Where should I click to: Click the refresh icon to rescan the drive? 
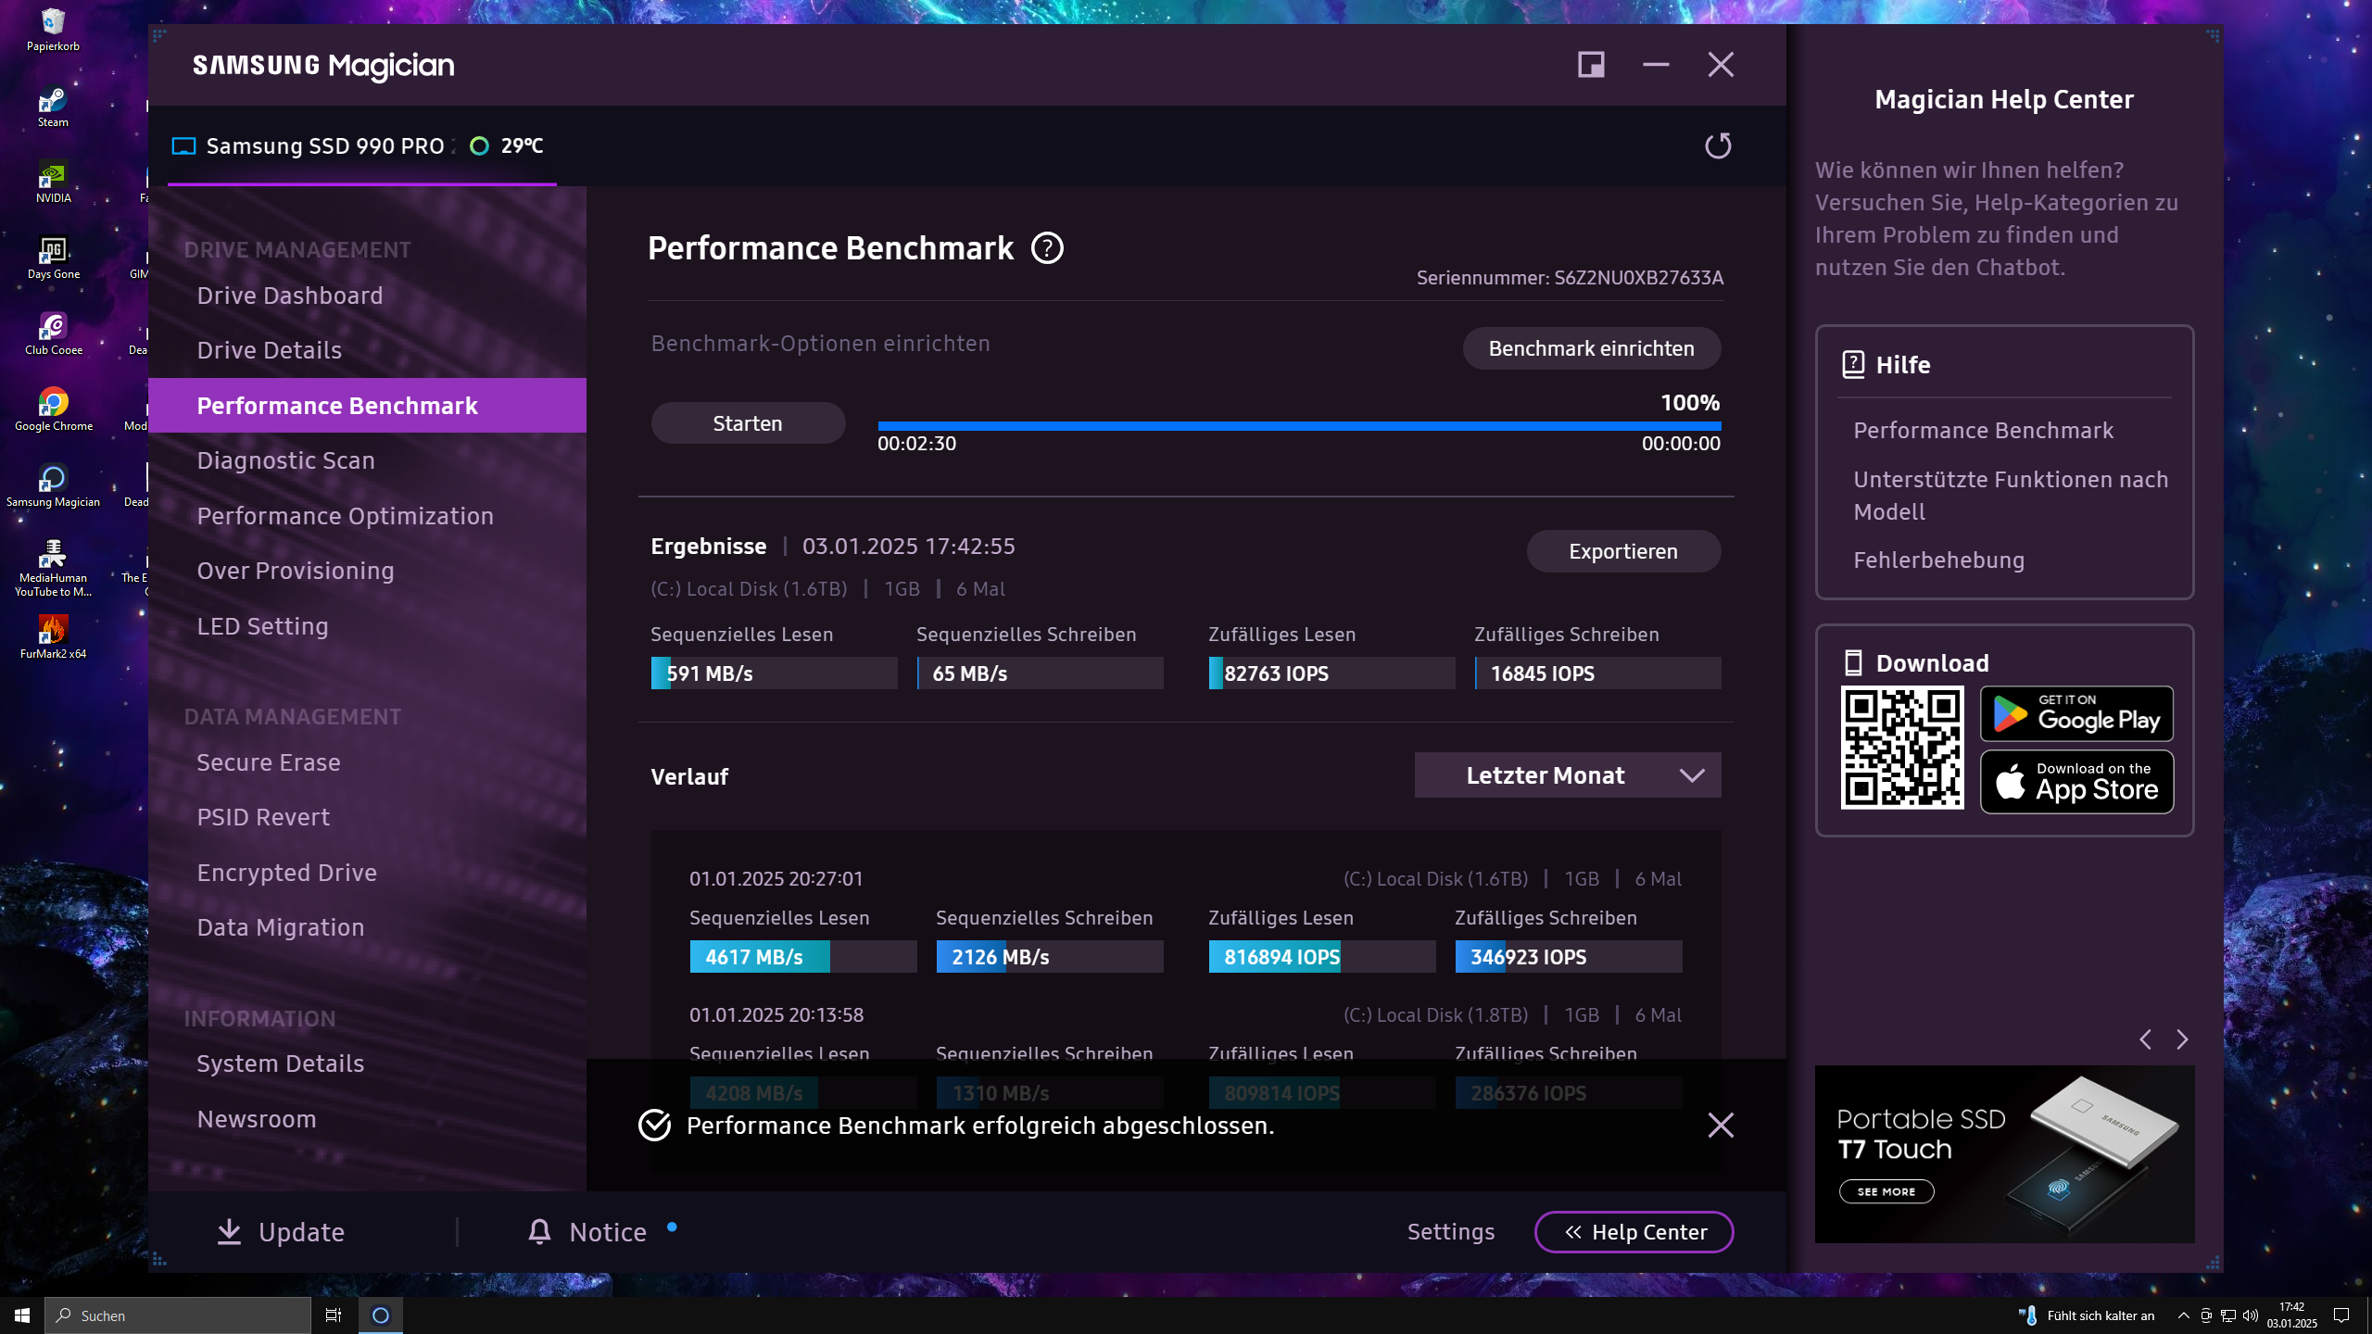(1719, 145)
